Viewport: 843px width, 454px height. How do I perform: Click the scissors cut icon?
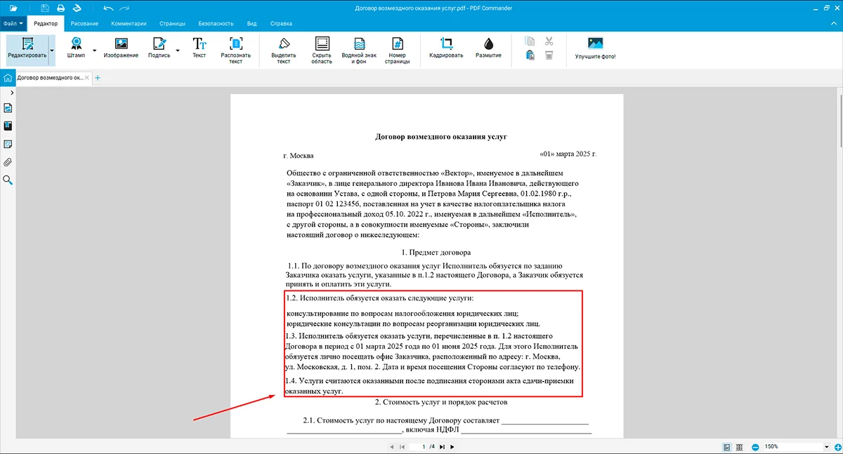click(x=549, y=41)
